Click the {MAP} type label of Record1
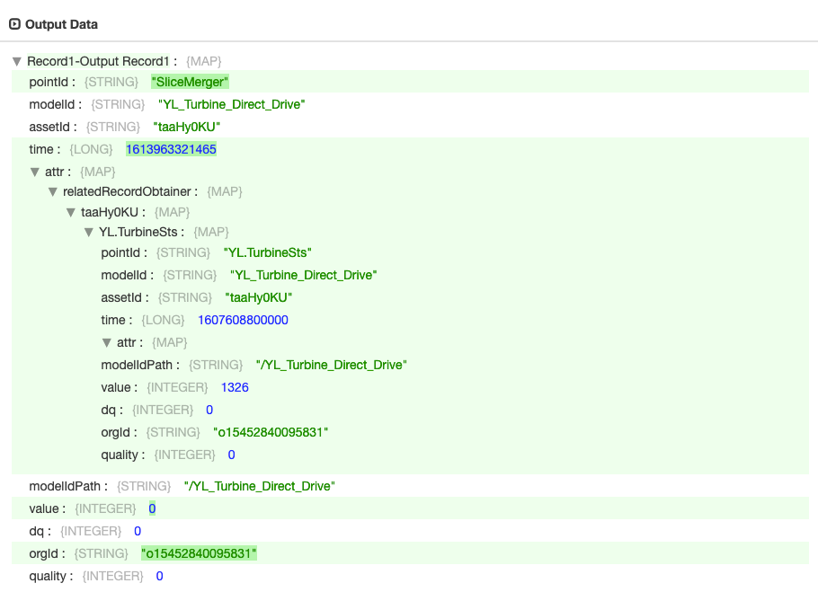The image size is (818, 592). pyautogui.click(x=204, y=61)
